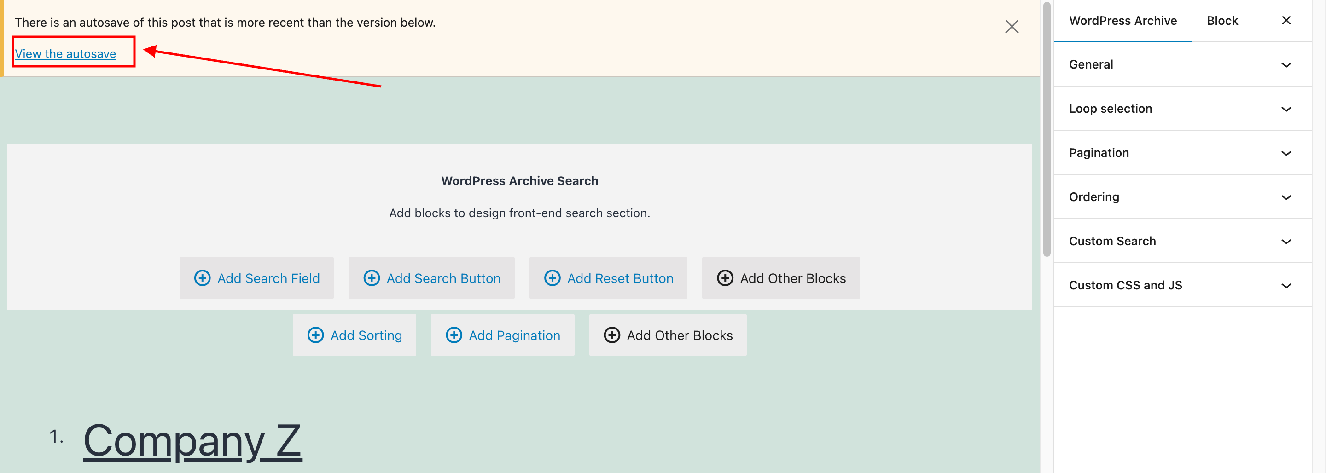The width and height of the screenshot is (1326, 473).
Task: Expand the Loop selection section
Action: [x=1182, y=109]
